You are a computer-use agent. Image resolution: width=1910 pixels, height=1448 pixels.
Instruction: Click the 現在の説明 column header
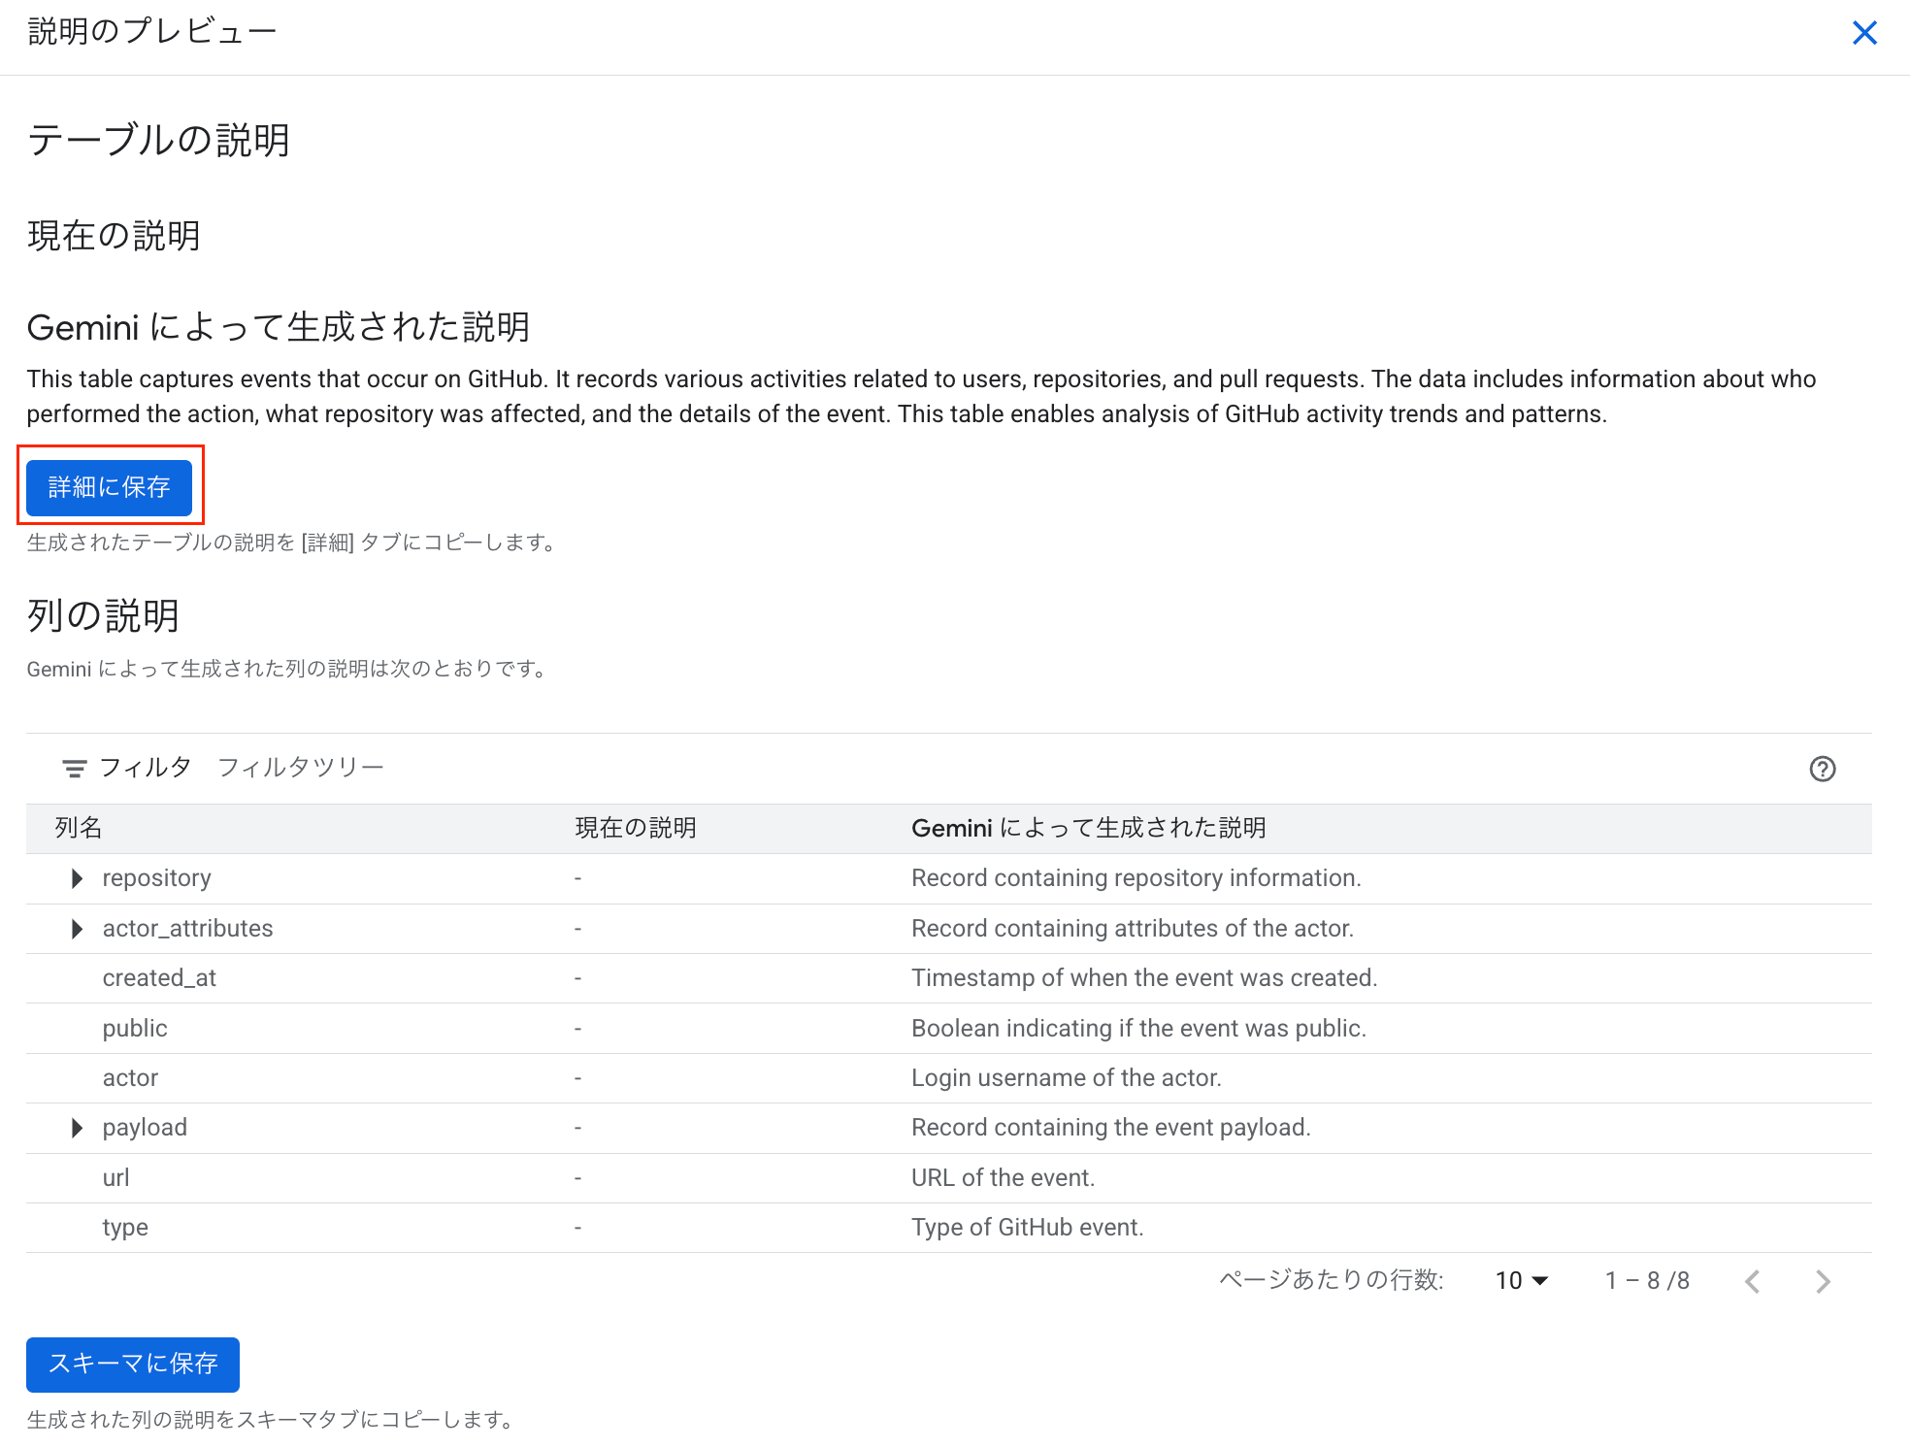(636, 828)
